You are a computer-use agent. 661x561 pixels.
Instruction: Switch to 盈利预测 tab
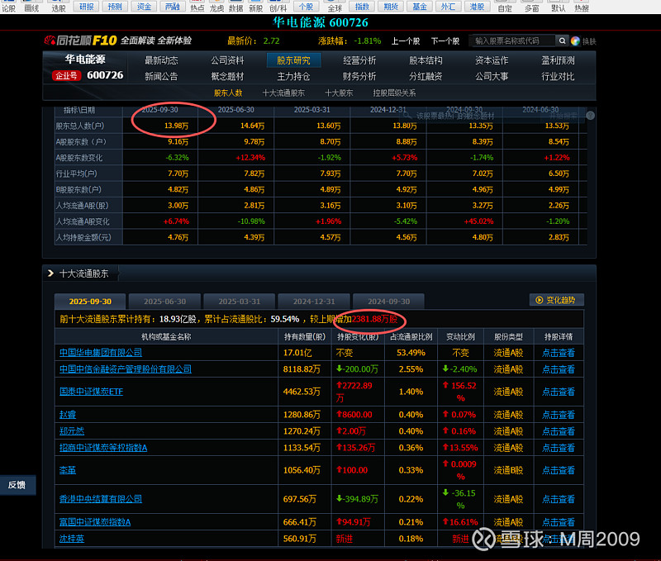[558, 60]
